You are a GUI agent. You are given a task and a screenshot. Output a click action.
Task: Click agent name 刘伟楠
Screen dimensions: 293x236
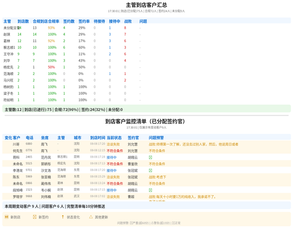(x=46, y=197)
